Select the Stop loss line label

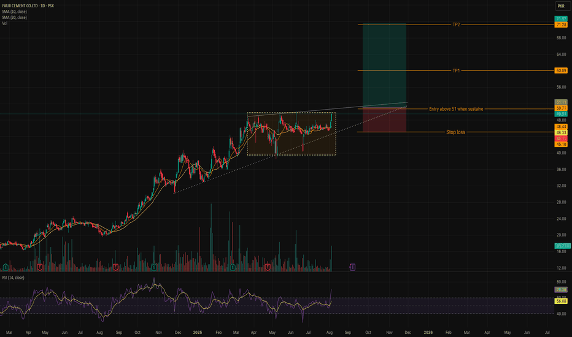[455, 132]
